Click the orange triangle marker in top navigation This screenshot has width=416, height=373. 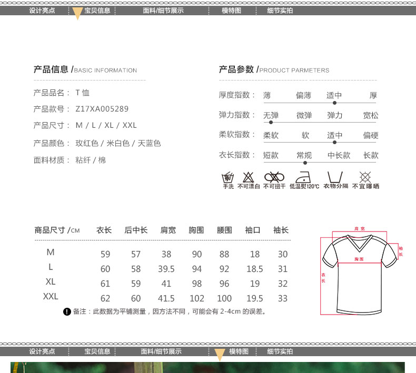tap(77, 14)
